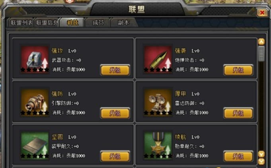The image size is (271, 168).
Task: Jump to bottom with double-chevron arrow
Action: (261, 161)
